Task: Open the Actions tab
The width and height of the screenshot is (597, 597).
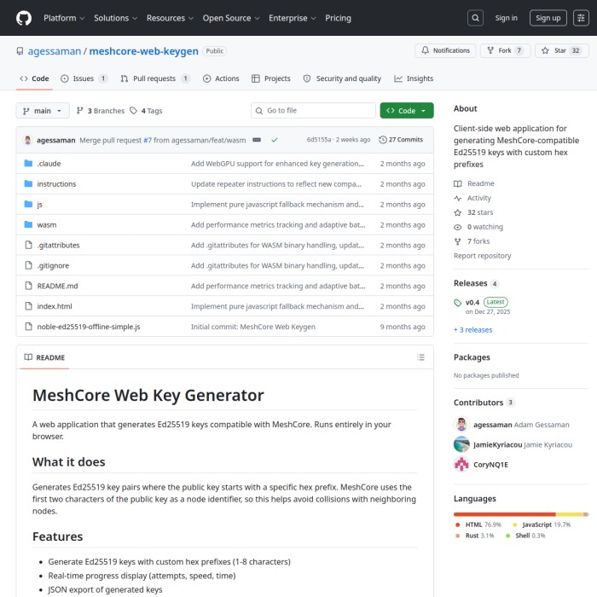Action: click(x=221, y=78)
